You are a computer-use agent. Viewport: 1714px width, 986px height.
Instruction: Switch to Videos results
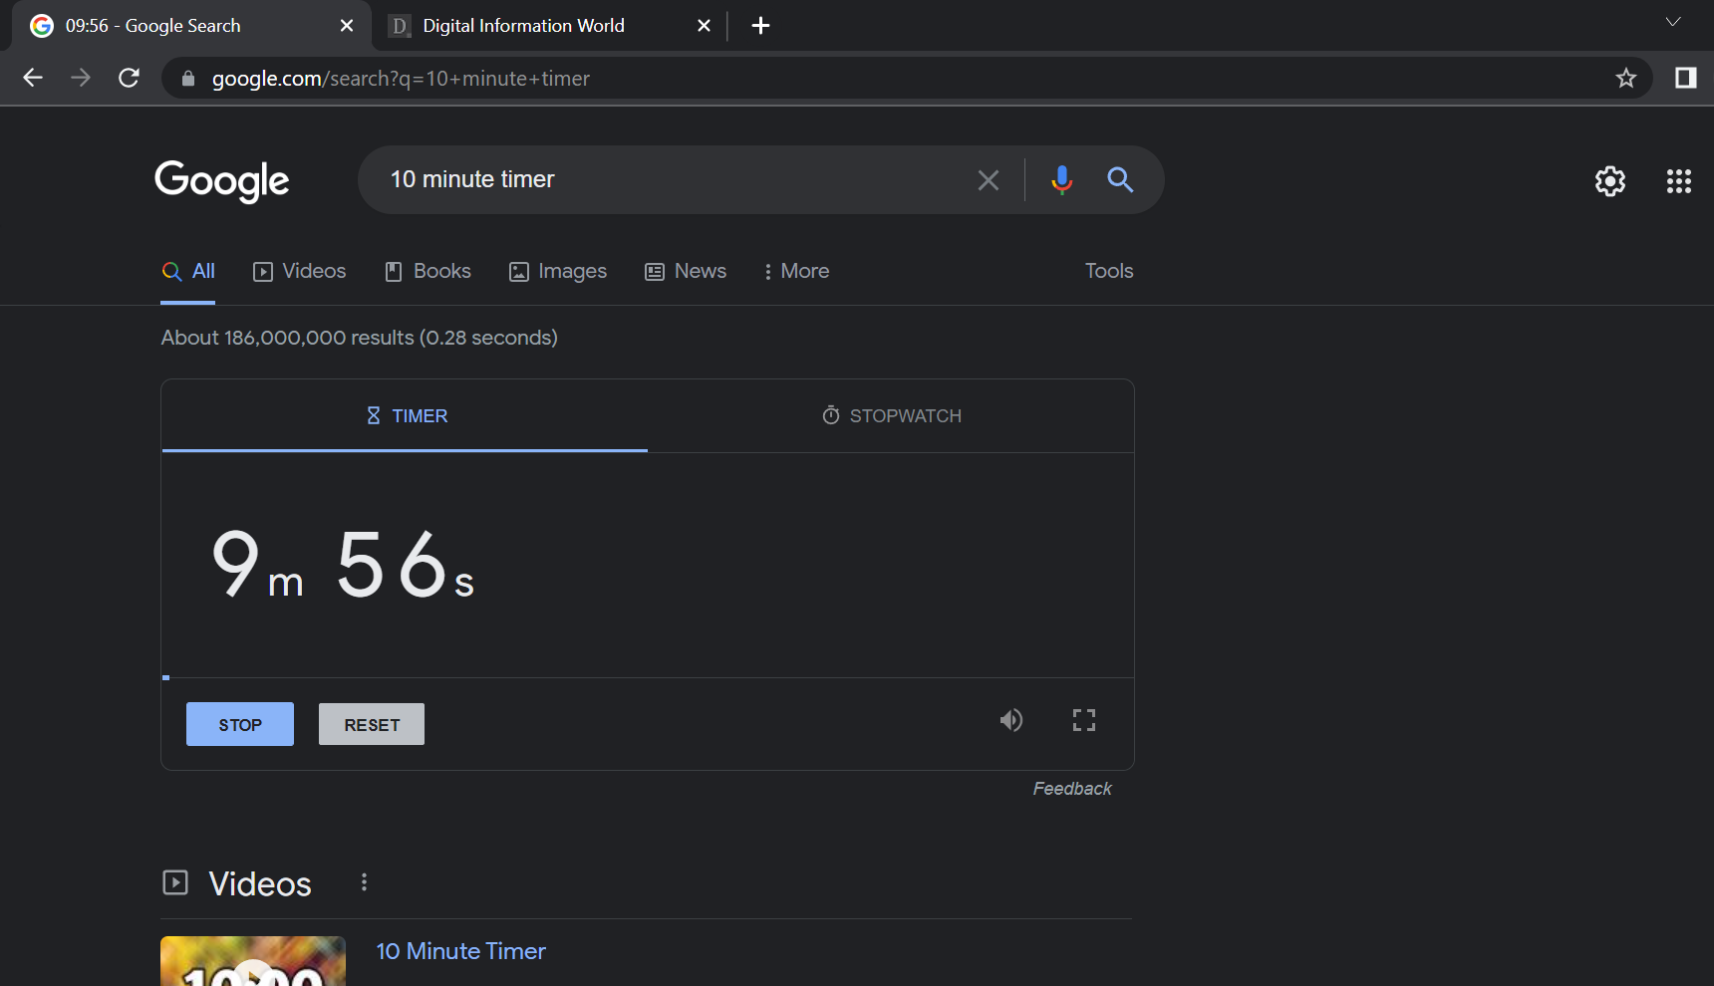point(300,271)
